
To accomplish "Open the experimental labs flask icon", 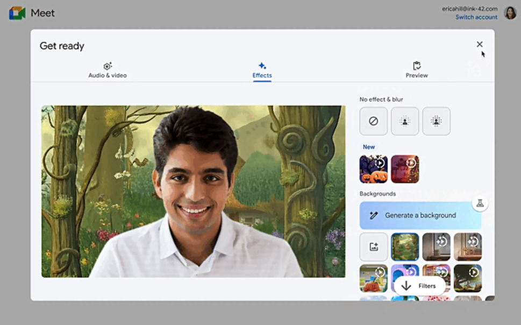I will (480, 203).
